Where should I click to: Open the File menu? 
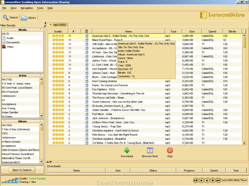4,8
